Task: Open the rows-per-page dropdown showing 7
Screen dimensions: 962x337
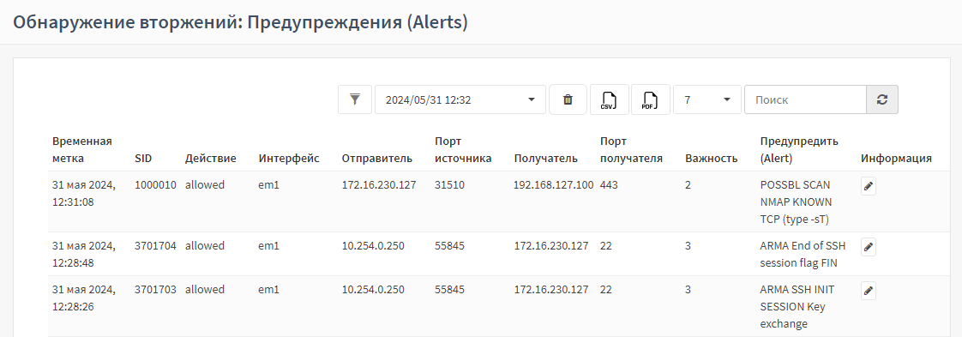Action: (706, 99)
